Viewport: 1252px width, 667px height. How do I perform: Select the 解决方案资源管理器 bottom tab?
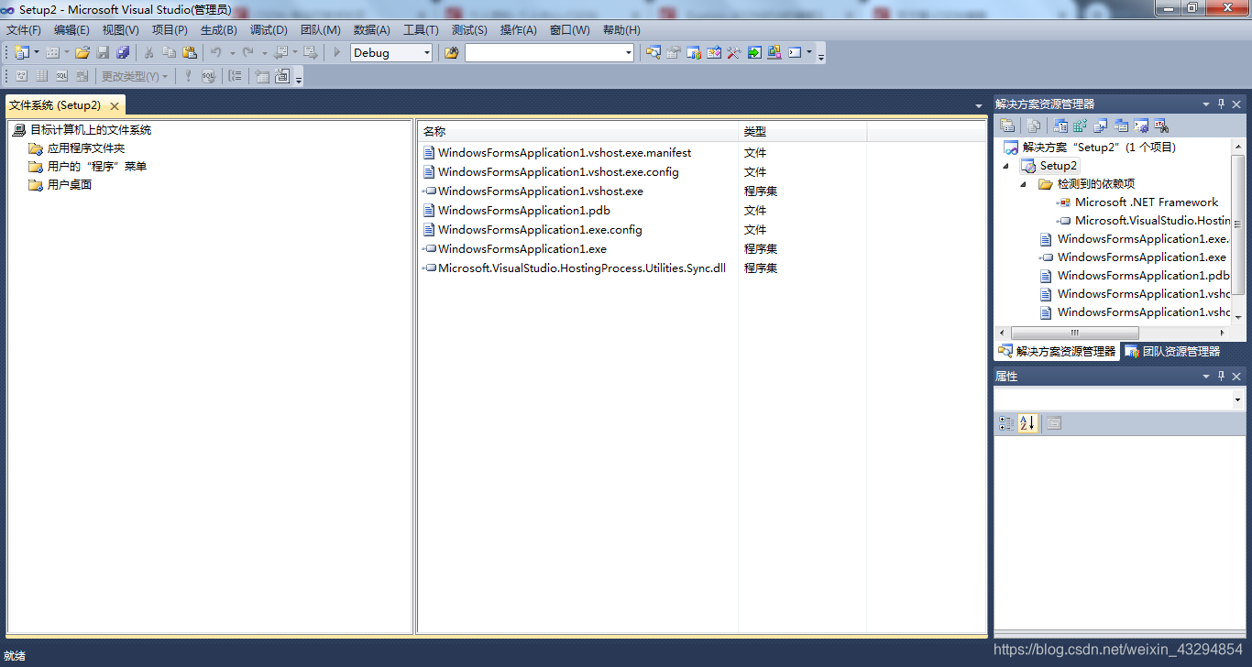coord(1057,351)
